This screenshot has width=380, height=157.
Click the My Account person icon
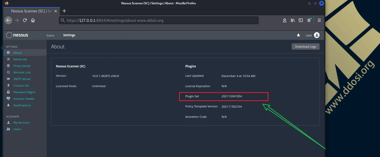click(8, 123)
